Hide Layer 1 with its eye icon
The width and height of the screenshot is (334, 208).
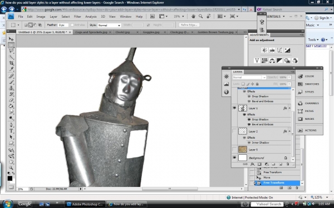pyautogui.click(x=234, y=108)
